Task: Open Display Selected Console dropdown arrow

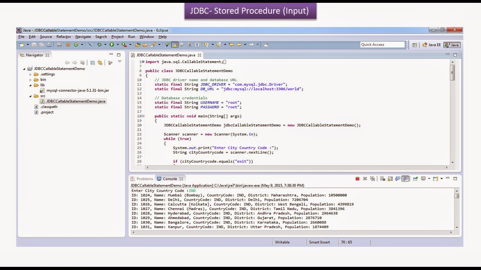Action: pos(429,179)
